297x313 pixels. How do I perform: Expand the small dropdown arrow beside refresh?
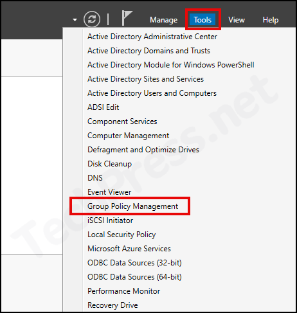click(x=75, y=20)
